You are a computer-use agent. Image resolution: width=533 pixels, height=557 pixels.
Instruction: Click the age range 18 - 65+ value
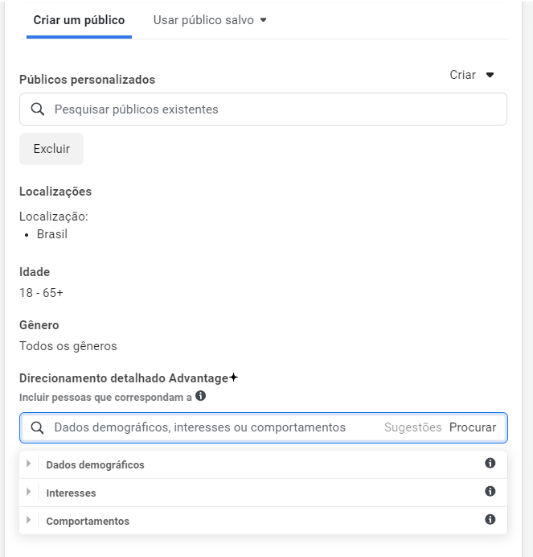(41, 293)
